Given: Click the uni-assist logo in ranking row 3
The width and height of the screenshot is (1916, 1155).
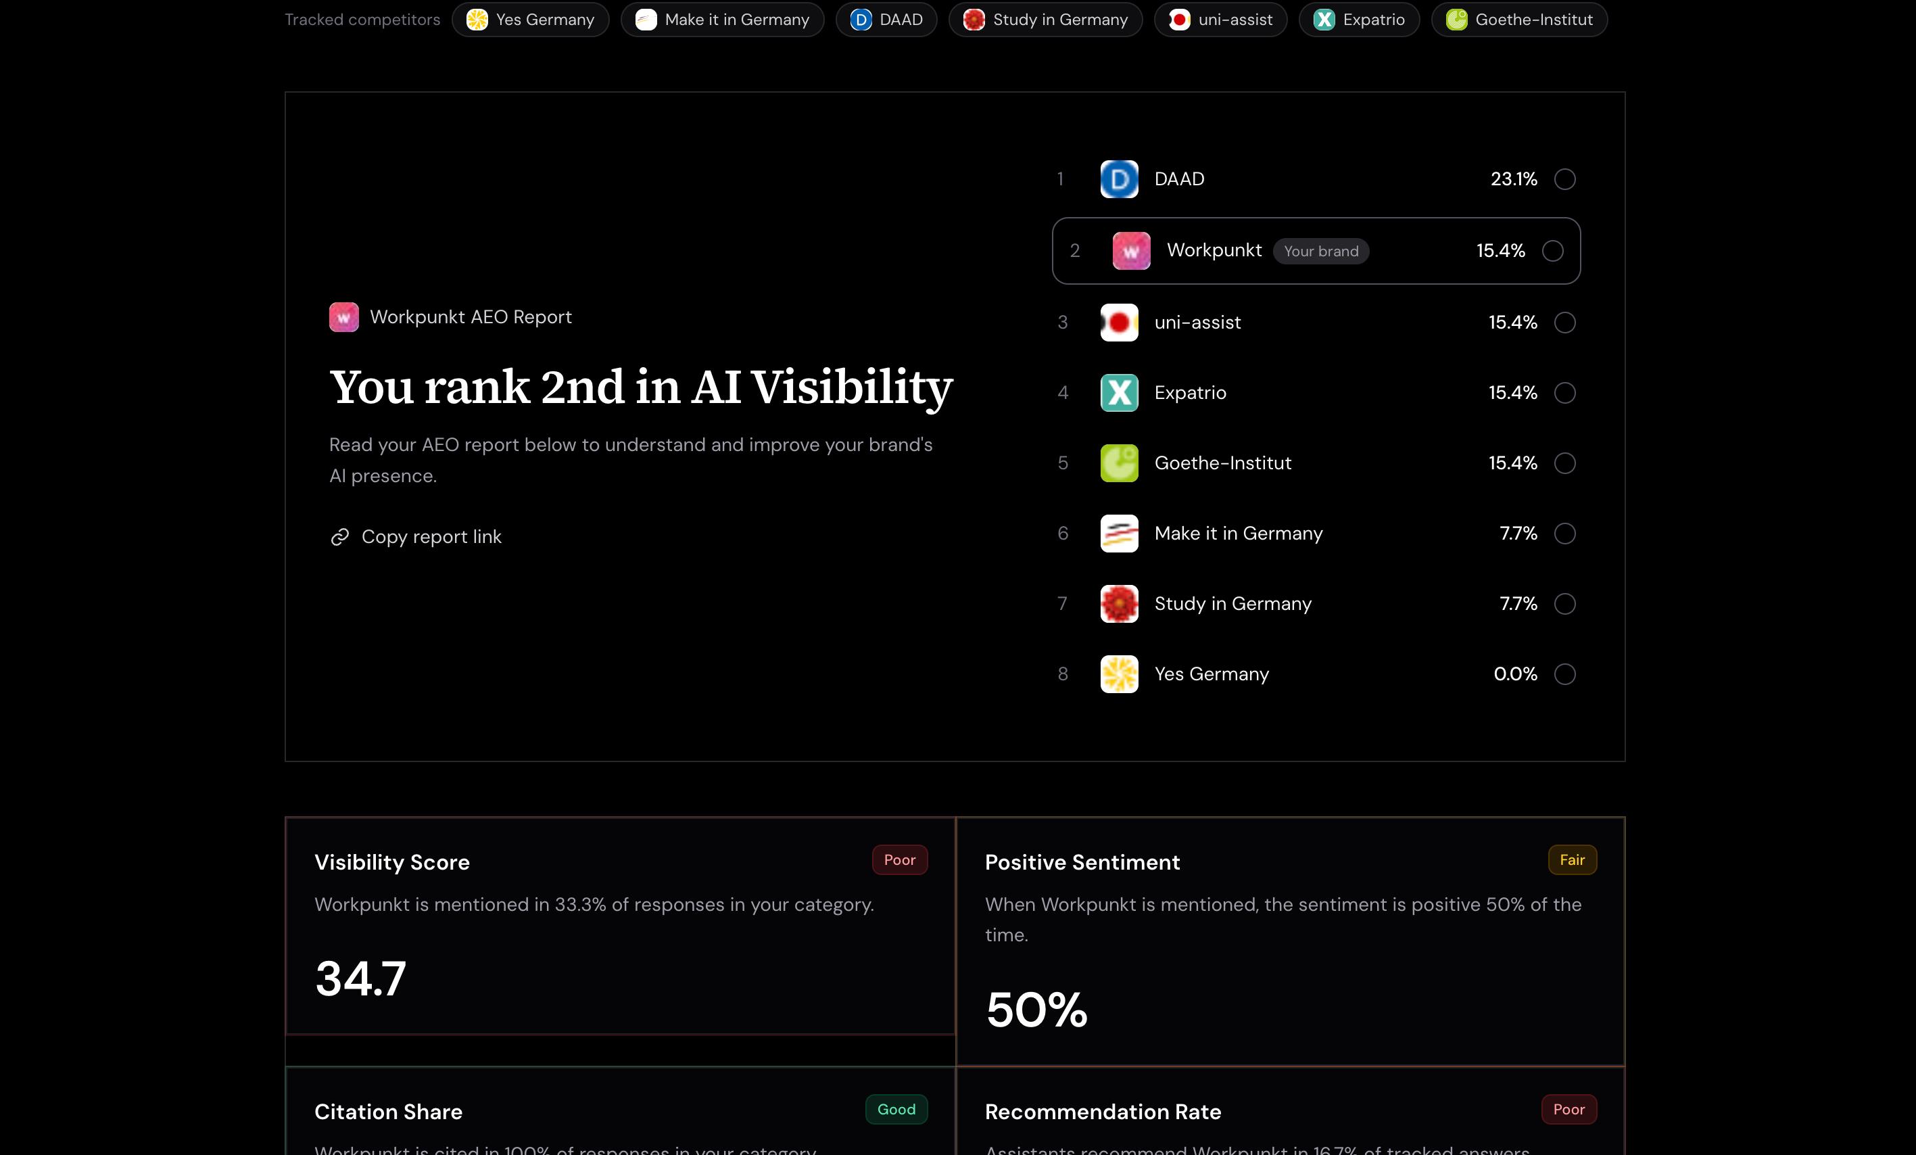Looking at the screenshot, I should pyautogui.click(x=1119, y=322).
